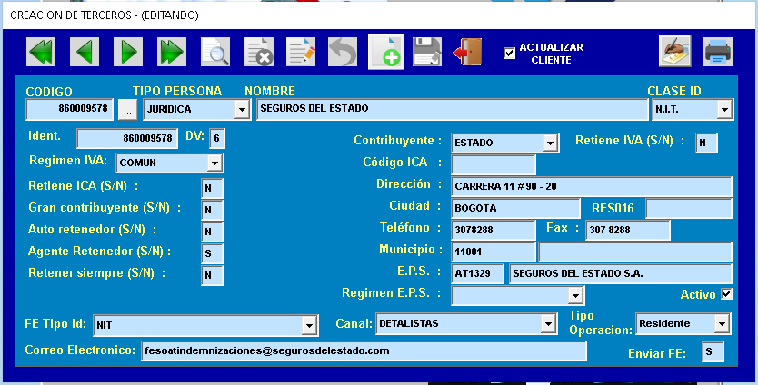
Task: Expand the Canal dropdown showing DETALLISTAS
Action: (548, 324)
